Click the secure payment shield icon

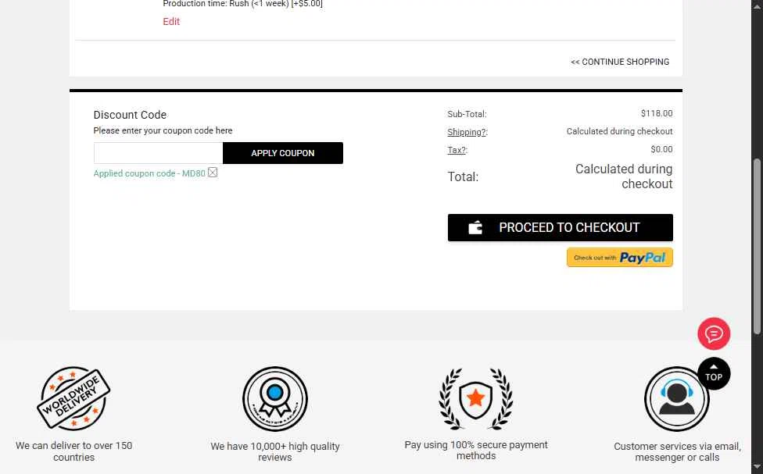pyautogui.click(x=476, y=399)
